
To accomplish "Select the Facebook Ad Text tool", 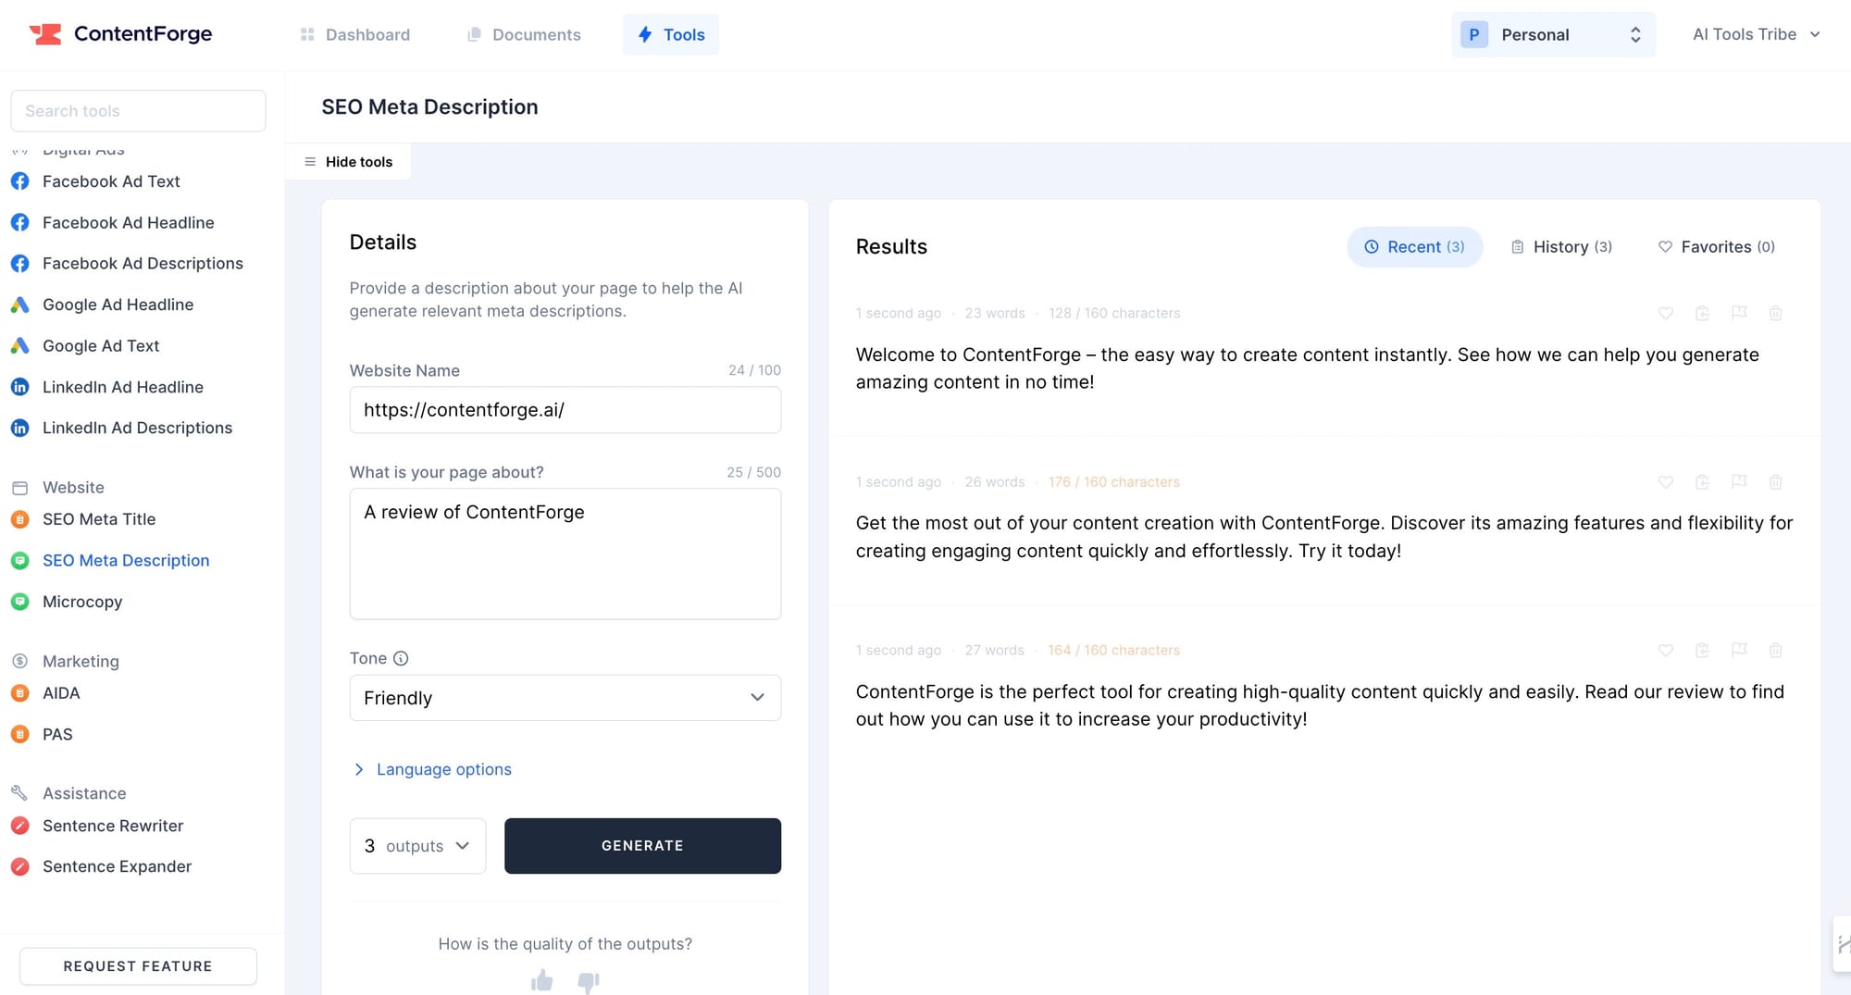I will coord(111,181).
